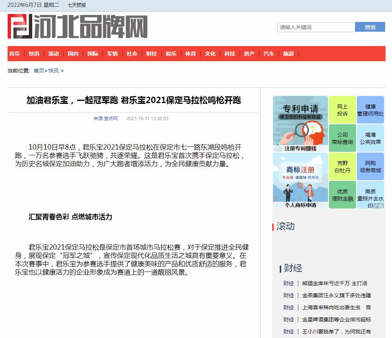Viewport: 392px width, 338px height.
Task: Open article 金星啤酒集团等企业排污超标
Action: (x=336, y=319)
